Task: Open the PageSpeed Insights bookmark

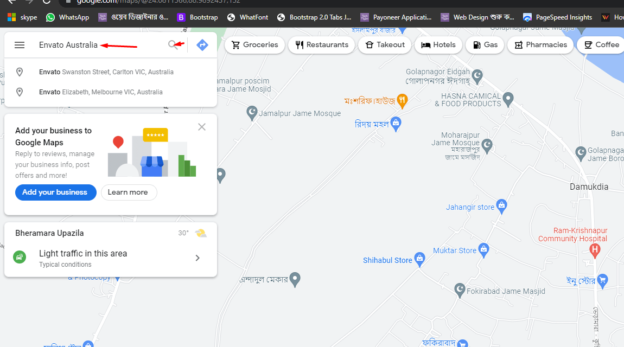Action: pos(557,17)
